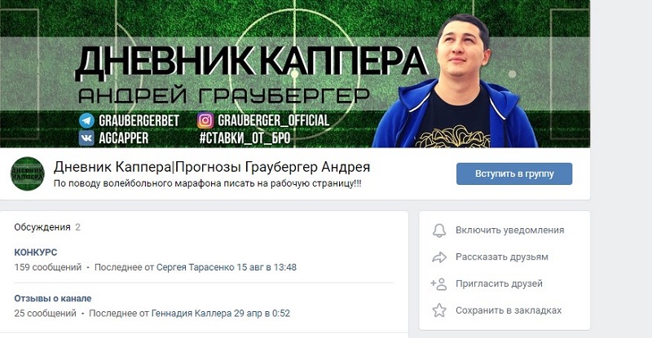This screenshot has width=652, height=338.
Task: Click the Instagram icon in banner
Action: tap(205, 121)
